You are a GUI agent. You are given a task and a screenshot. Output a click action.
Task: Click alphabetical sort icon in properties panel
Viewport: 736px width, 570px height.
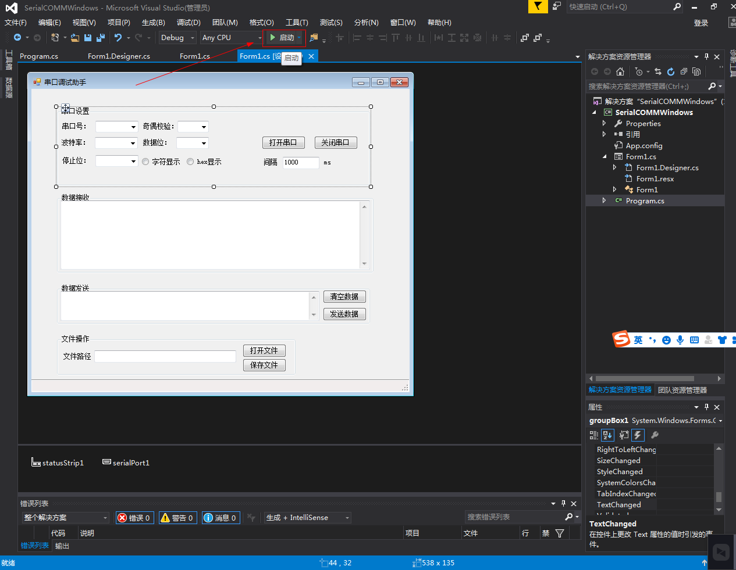coord(607,435)
